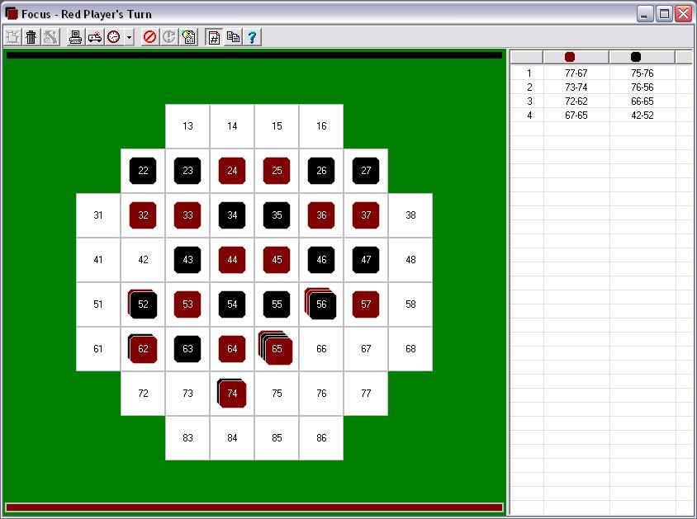Select the red piece on square 57
This screenshot has height=519, width=697.
[366, 304]
